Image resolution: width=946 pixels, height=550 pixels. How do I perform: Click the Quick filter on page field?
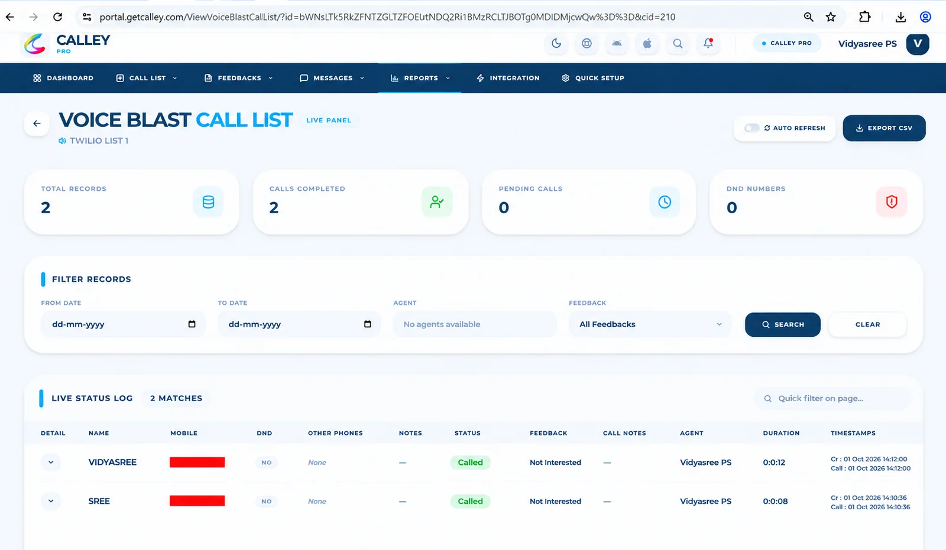point(832,398)
